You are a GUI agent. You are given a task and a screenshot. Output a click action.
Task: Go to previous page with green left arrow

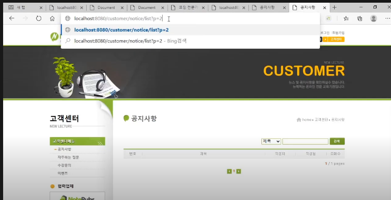pos(229,171)
